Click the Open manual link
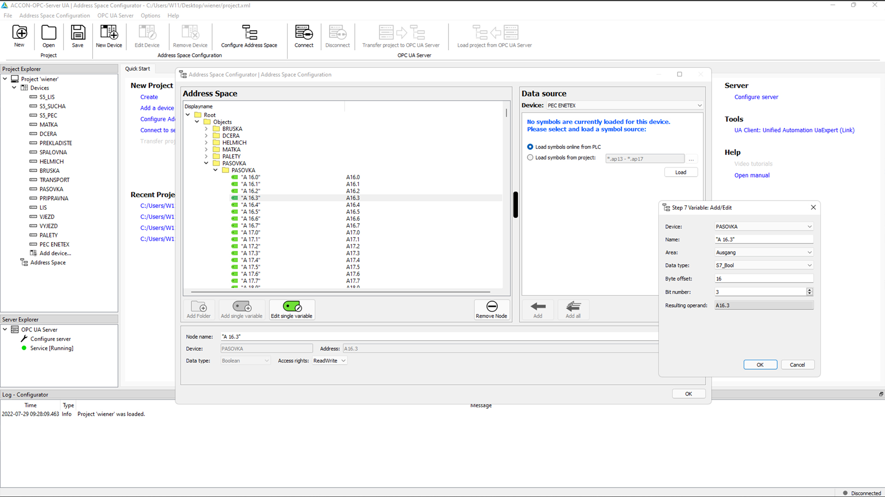 click(752, 175)
